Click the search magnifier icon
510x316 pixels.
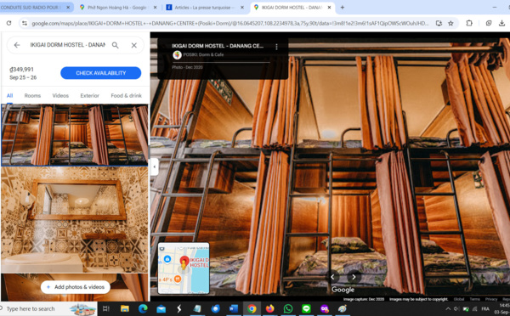pos(115,45)
